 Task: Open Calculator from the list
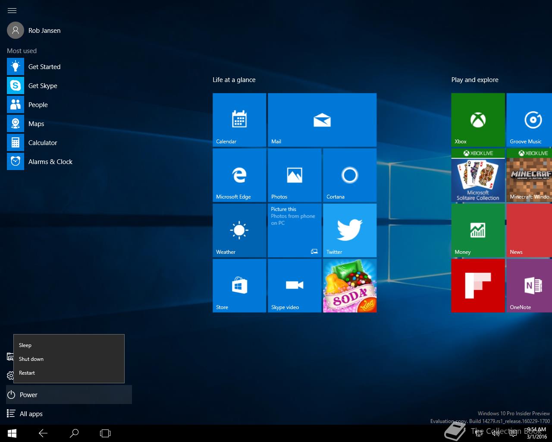click(32, 142)
